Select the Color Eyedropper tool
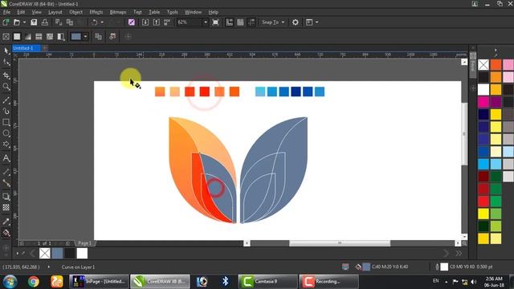 (x=6, y=222)
